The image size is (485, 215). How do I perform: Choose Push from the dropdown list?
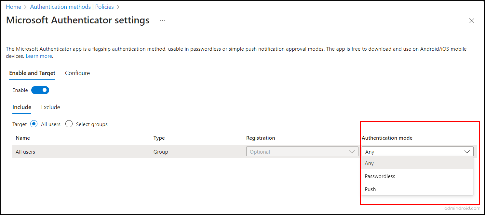(x=370, y=189)
